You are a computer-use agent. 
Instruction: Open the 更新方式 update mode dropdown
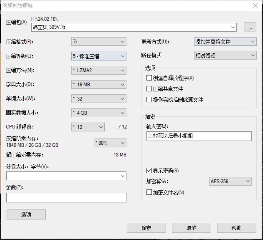click(225, 41)
